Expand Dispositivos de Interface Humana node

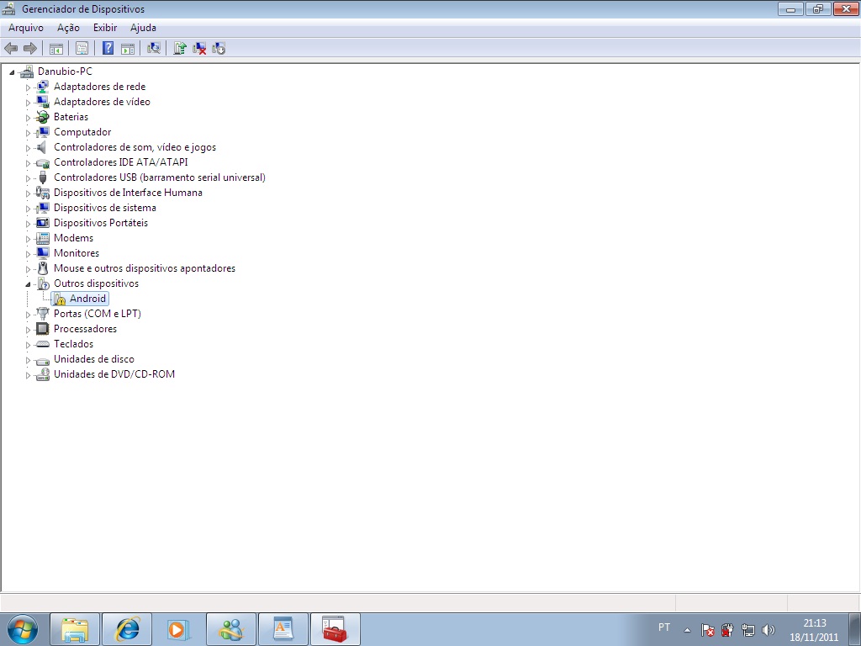pos(28,193)
